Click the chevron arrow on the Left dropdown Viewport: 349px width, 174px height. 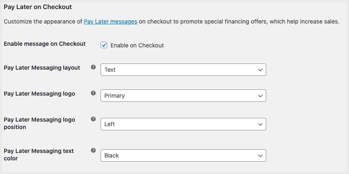(x=260, y=124)
